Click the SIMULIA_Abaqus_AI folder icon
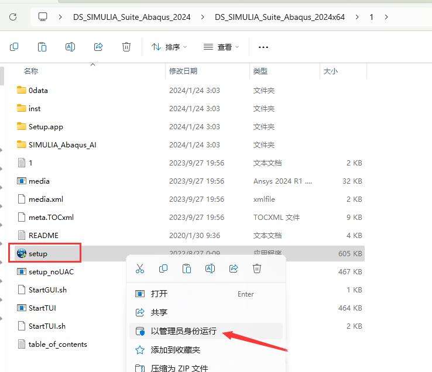Screen dimensions: 432x372 [x=22, y=144]
